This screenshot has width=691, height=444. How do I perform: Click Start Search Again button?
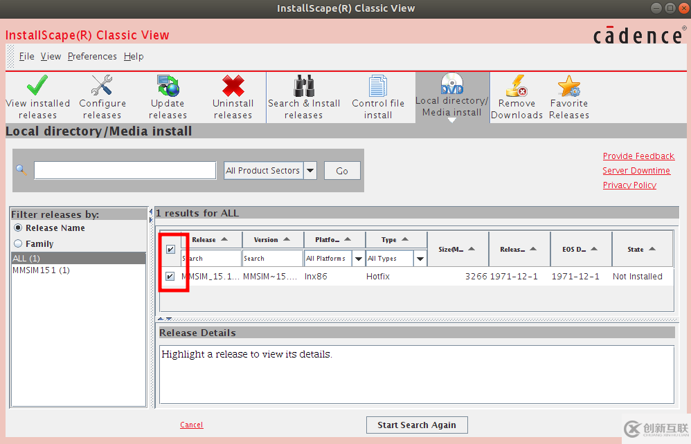click(x=416, y=425)
